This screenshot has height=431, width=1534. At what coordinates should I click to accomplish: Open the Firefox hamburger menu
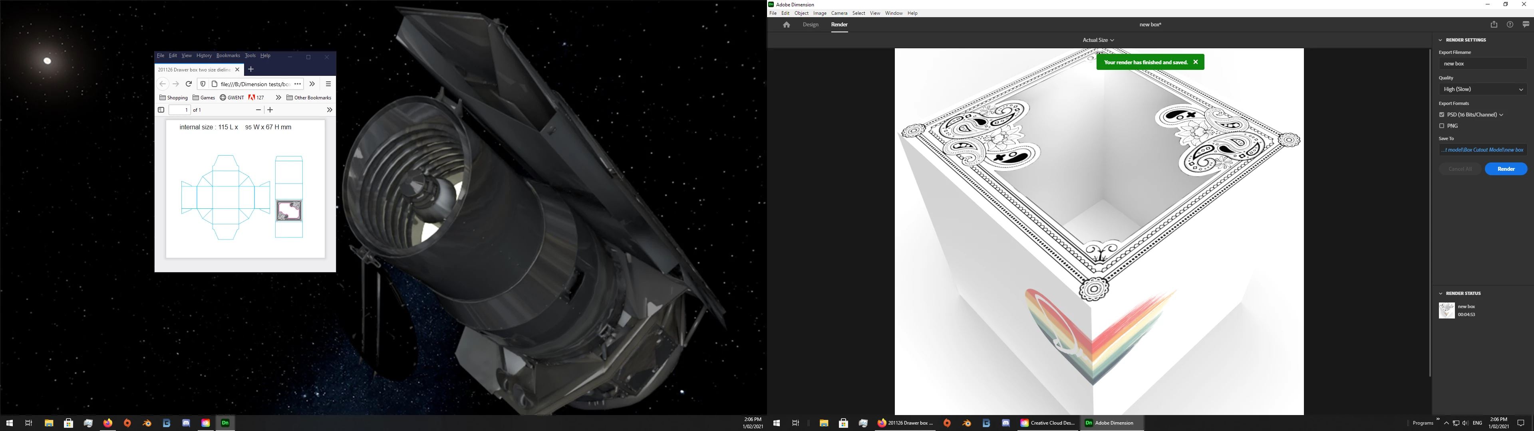(328, 84)
